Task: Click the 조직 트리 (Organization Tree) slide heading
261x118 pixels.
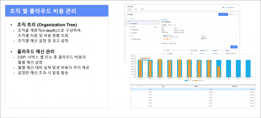Action: tap(47, 25)
